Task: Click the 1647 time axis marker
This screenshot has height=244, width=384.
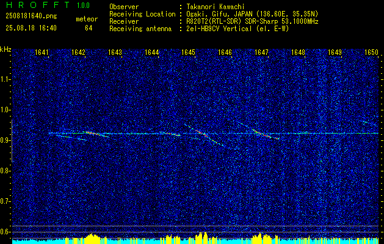Action: coord(261,52)
